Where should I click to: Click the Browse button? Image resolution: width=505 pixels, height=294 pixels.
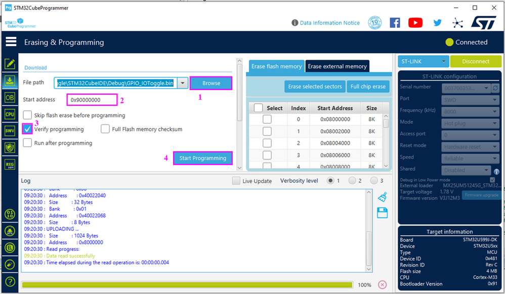211,83
